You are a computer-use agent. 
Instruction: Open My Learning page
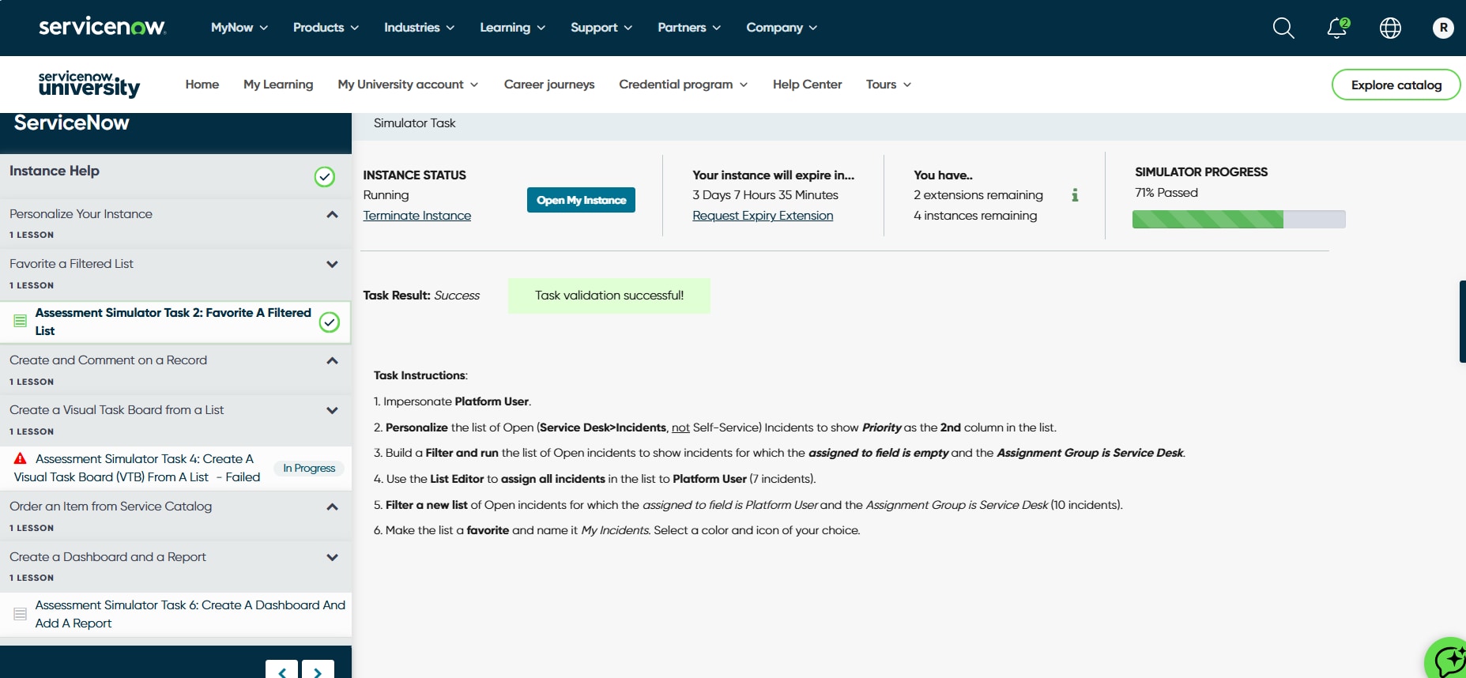point(278,85)
